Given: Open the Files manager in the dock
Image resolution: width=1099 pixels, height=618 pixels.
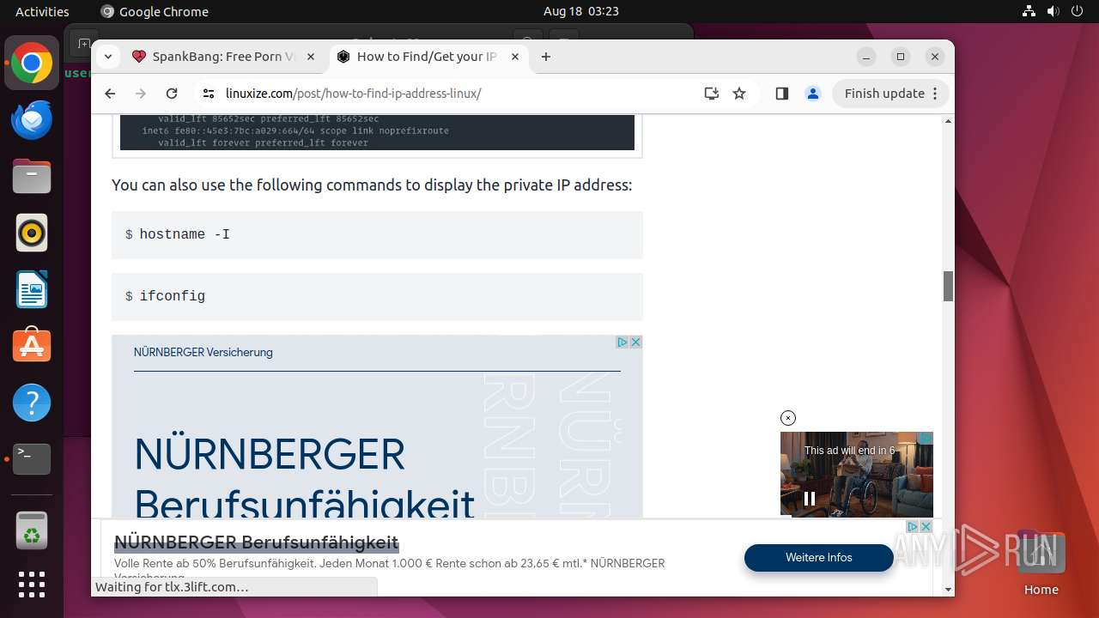Looking at the screenshot, I should [x=32, y=177].
